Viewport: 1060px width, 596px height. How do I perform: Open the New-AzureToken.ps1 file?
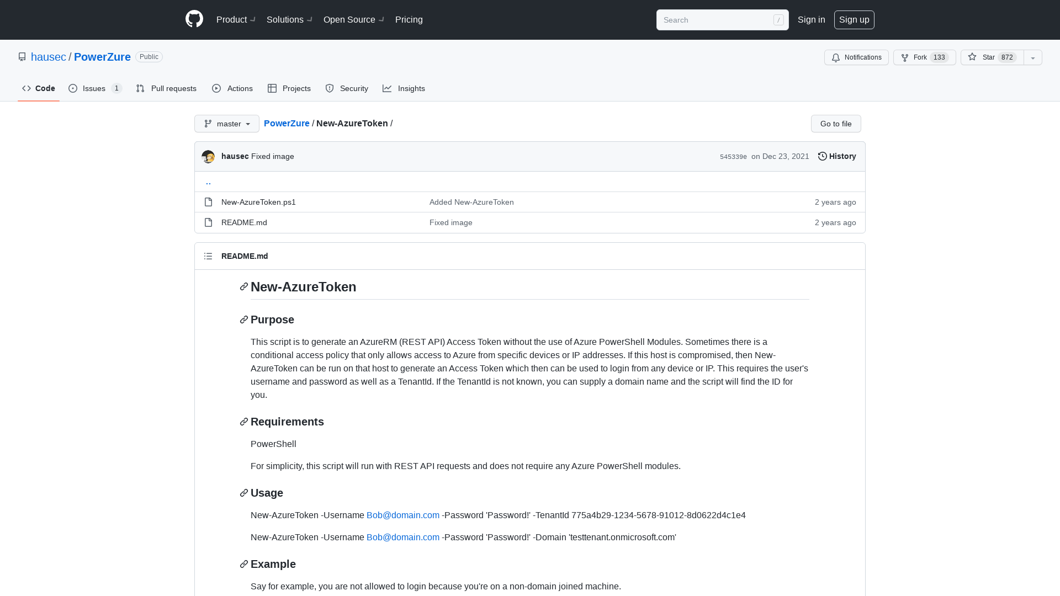click(258, 202)
